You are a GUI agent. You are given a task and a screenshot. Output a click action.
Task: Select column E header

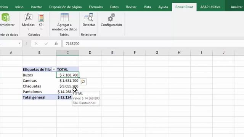coord(112,53)
